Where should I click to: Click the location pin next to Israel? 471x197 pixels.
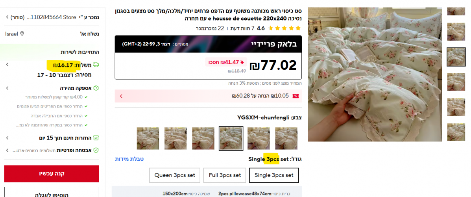[22, 33]
